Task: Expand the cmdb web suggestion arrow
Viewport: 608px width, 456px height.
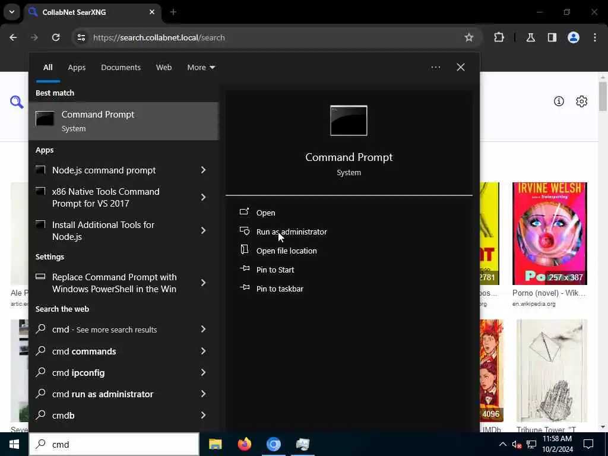Action: [203, 415]
